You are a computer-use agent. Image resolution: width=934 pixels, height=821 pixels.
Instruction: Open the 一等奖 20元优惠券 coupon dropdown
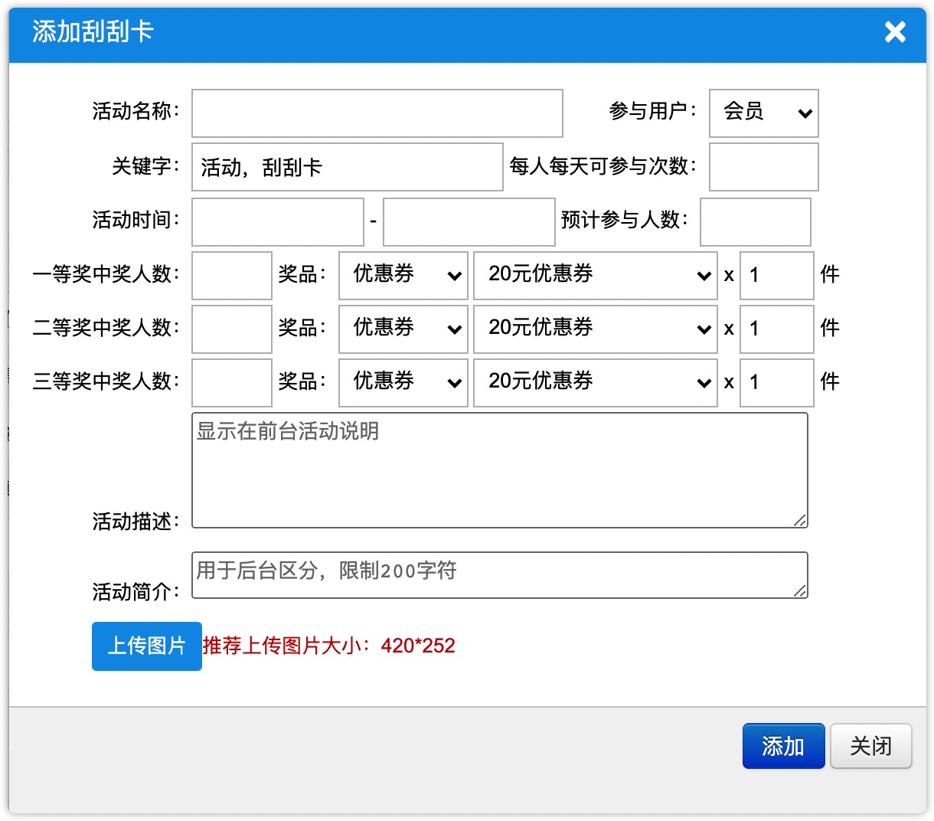596,276
